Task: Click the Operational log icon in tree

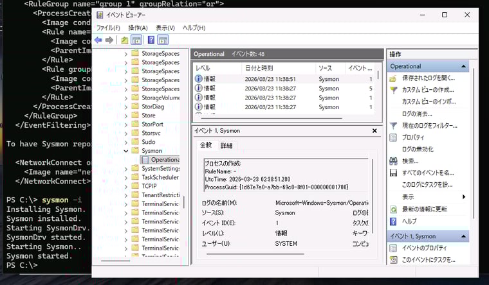Action: point(145,160)
